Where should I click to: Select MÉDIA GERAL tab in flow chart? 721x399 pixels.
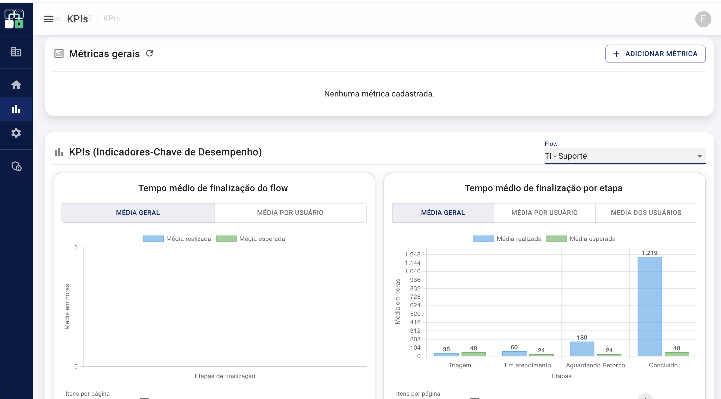coord(138,213)
